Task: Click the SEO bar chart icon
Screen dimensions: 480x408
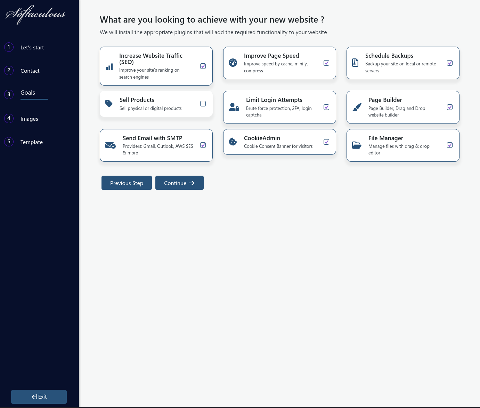Action: (x=109, y=67)
